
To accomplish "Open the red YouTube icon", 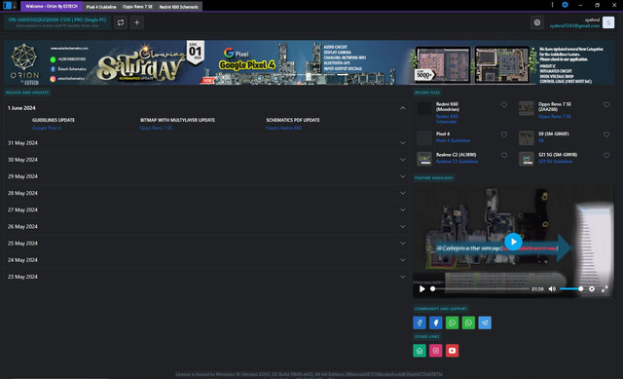I will coord(452,351).
